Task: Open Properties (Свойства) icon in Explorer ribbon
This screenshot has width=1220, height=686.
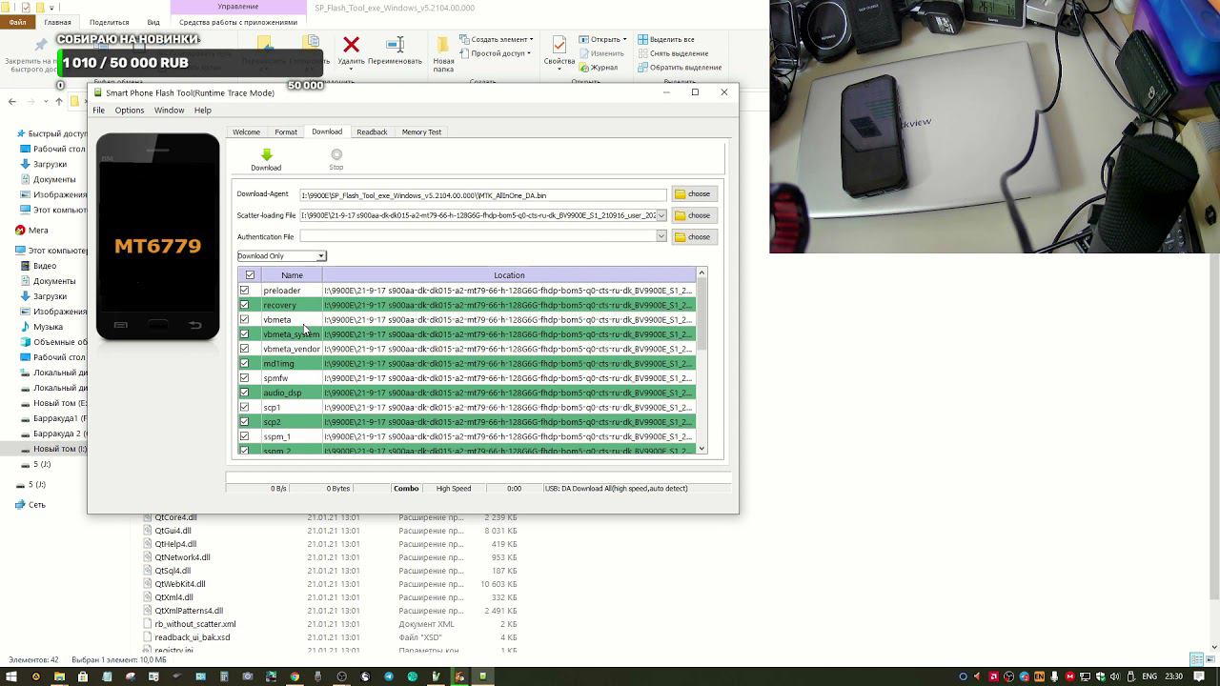Action: click(559, 45)
